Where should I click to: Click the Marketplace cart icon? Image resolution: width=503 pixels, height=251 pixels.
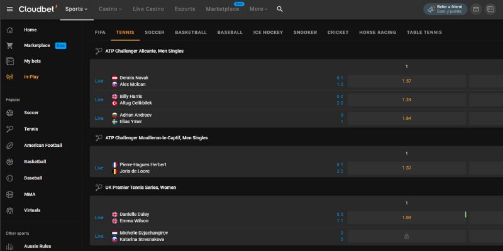(10, 46)
